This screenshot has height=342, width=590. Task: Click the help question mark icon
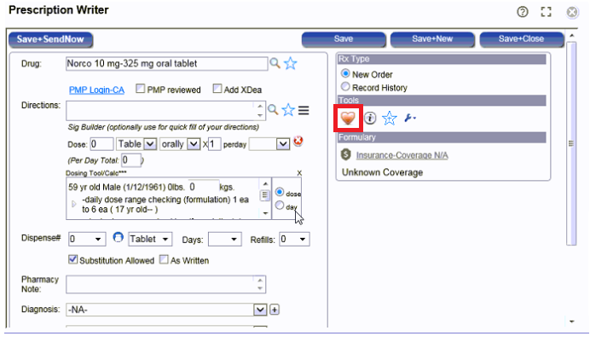[x=523, y=12]
